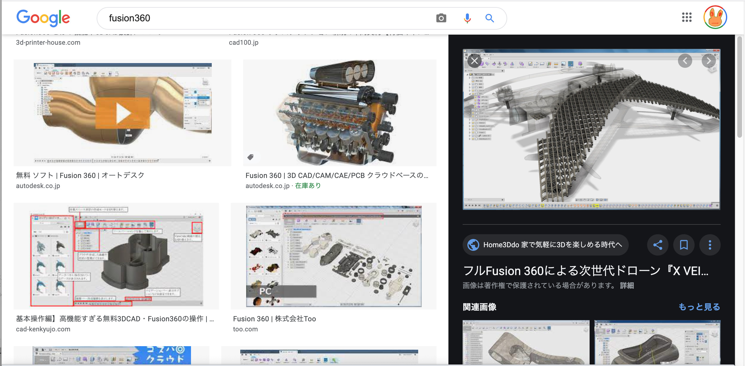The width and height of the screenshot is (745, 366).
Task: Click the cad100.jp source text
Action: [243, 42]
